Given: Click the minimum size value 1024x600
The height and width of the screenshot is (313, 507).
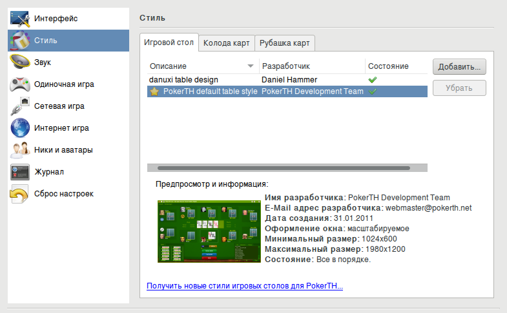Looking at the screenshot, I should click(x=379, y=239).
